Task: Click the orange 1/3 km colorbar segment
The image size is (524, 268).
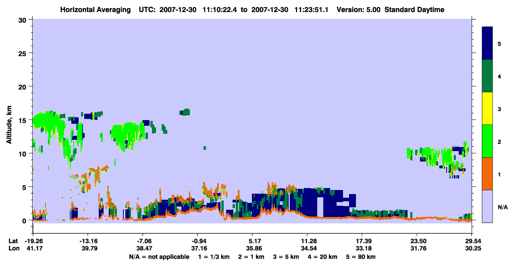Action: (487, 174)
